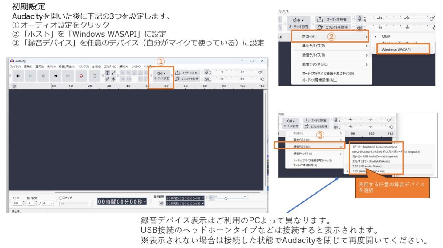443x248 pixels.
Task: Click the timeline options gear icon
Action: pos(14,86)
